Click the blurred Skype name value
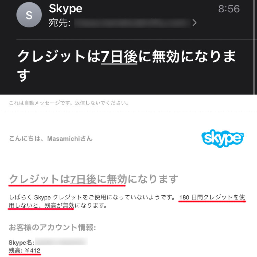The image size is (257, 257). (61, 242)
